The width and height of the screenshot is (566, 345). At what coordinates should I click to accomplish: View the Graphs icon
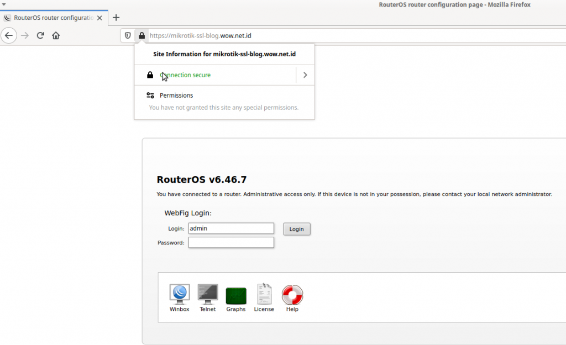[x=235, y=296]
